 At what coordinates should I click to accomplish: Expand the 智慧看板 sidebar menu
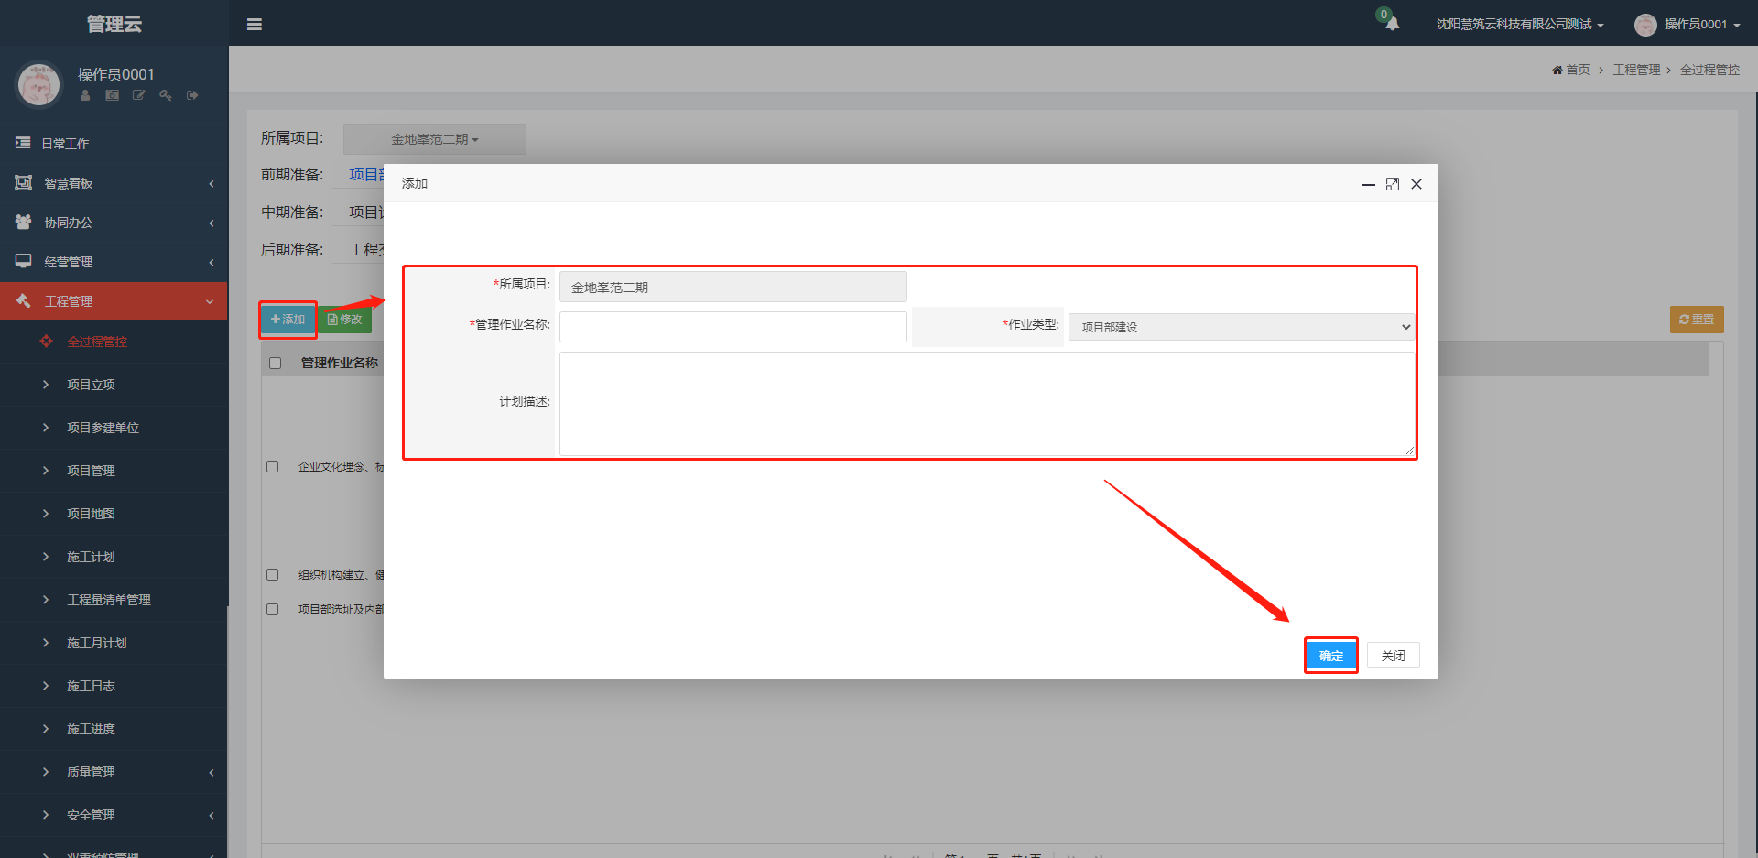click(x=114, y=183)
